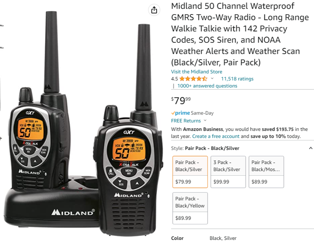Click the product title heading

[x=240, y=34]
